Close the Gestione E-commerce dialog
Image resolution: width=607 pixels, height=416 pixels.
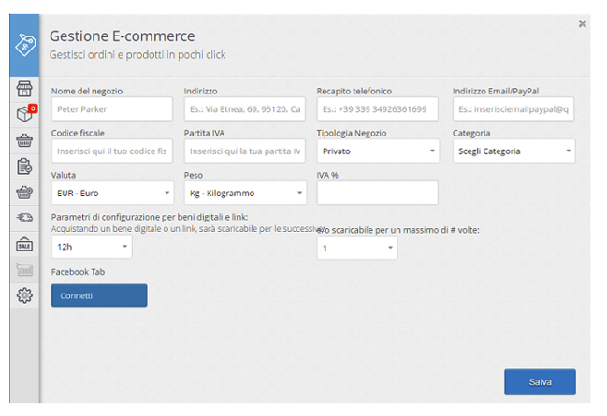583,23
